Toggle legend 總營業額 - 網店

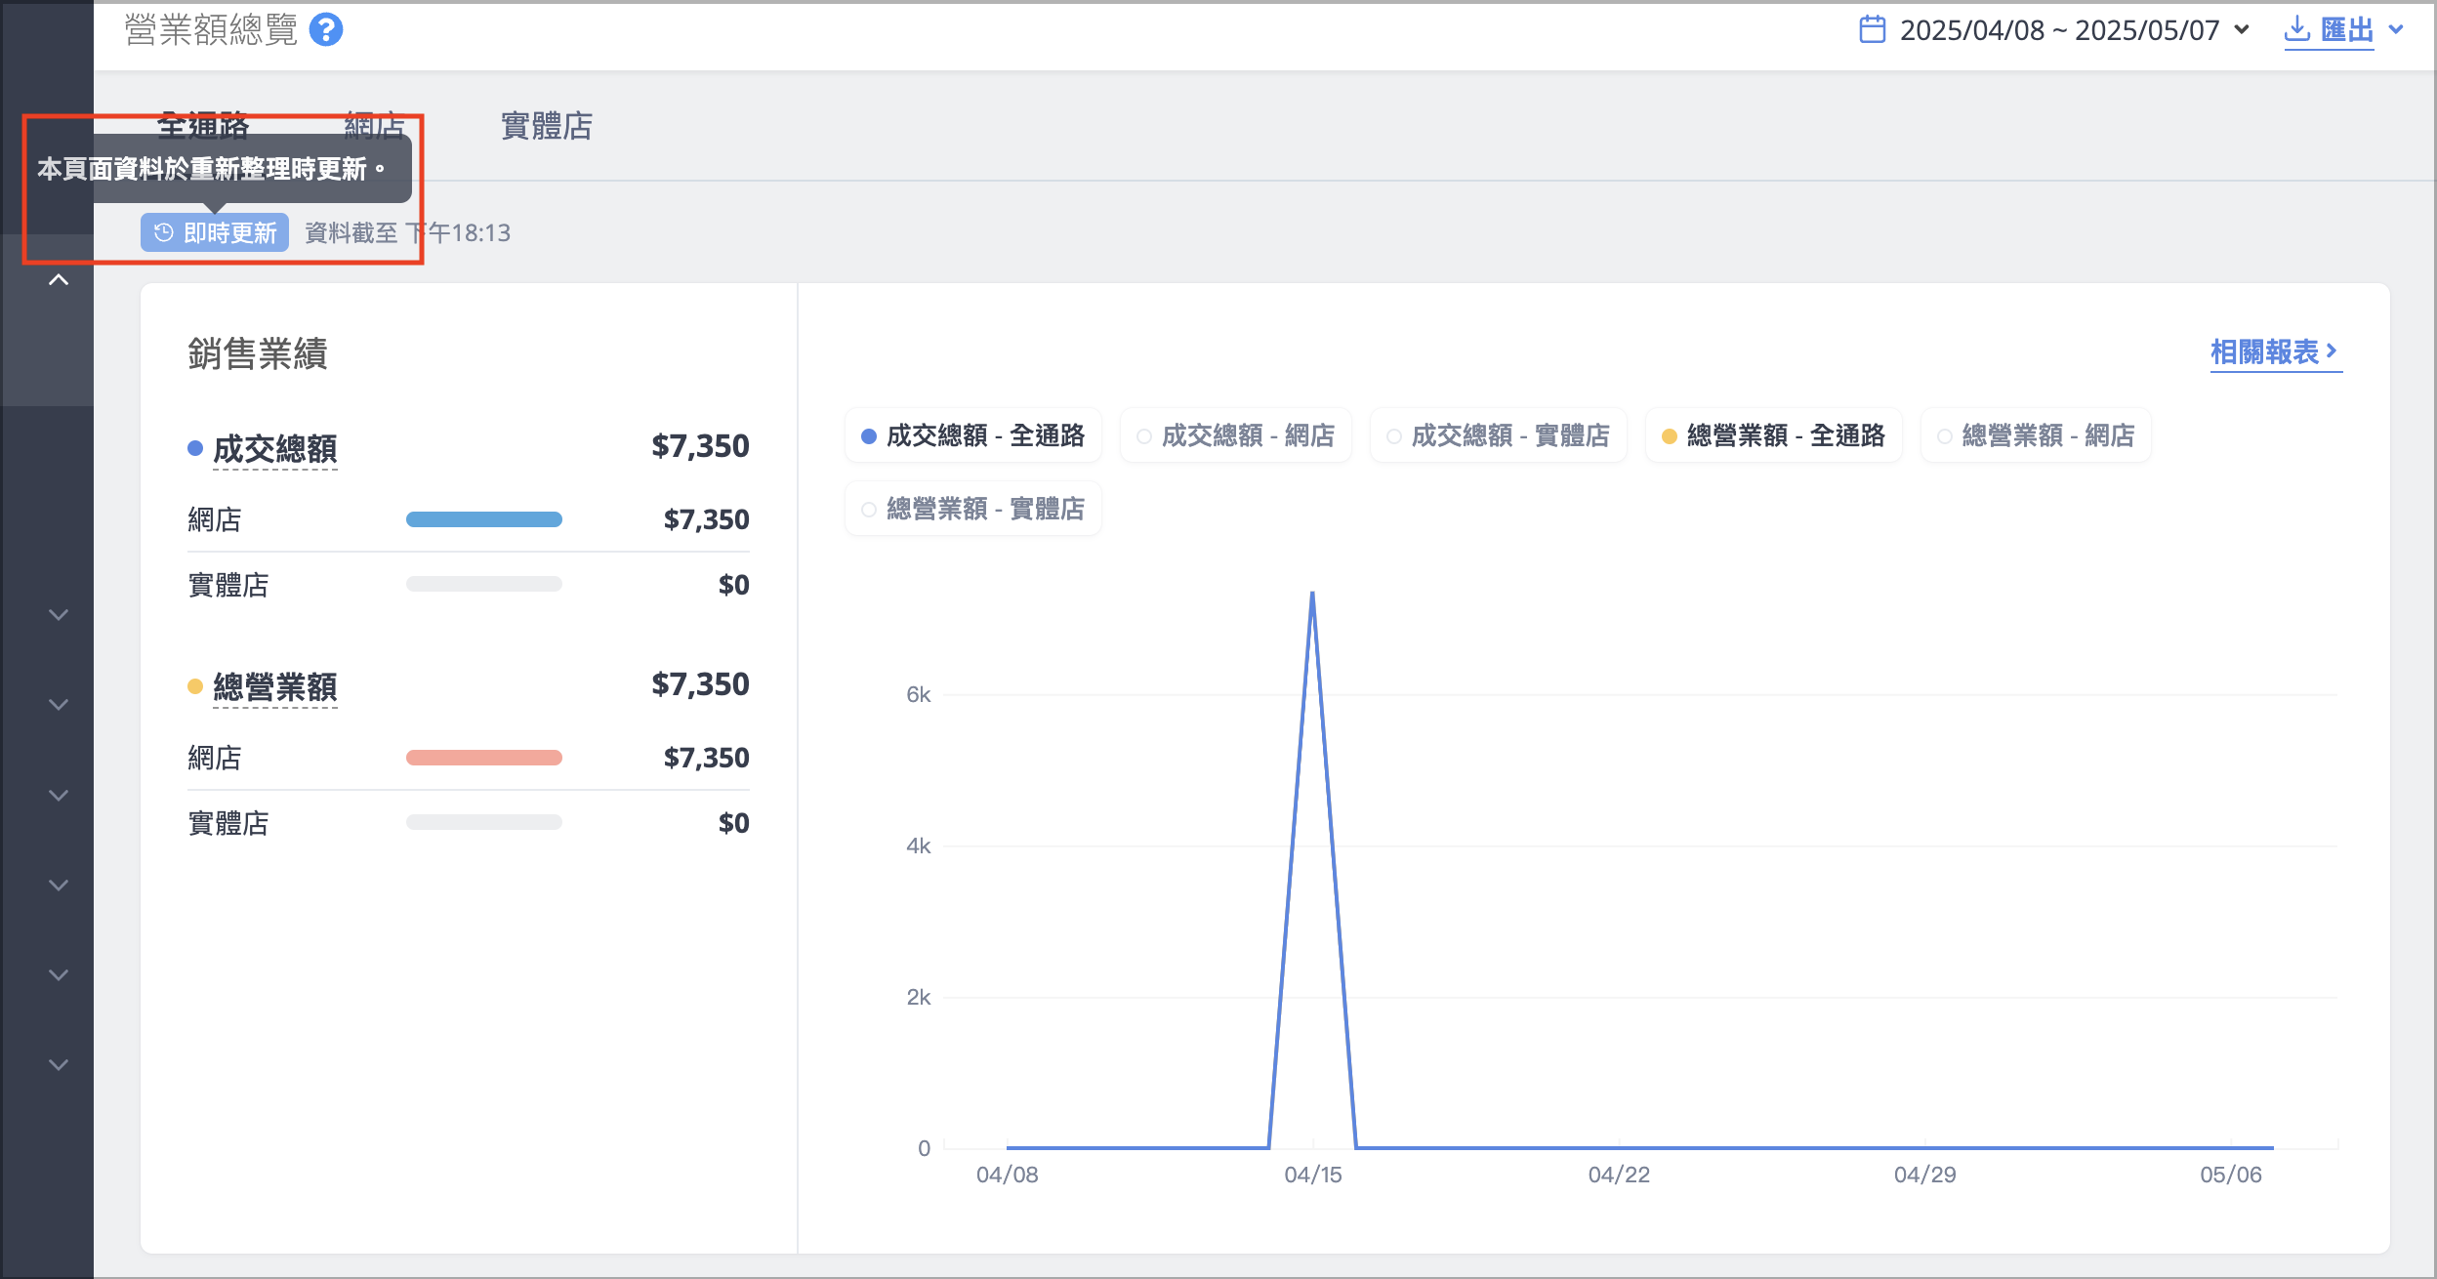click(x=2036, y=435)
